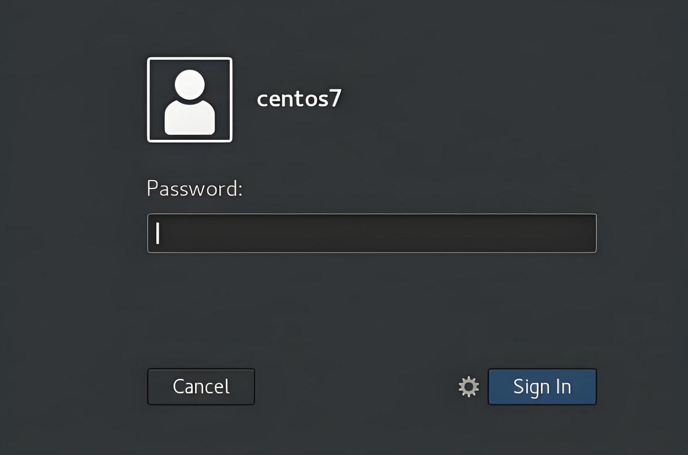Click the Password: label text

click(x=195, y=189)
